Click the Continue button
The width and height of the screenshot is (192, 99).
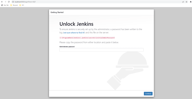[x=148, y=94]
